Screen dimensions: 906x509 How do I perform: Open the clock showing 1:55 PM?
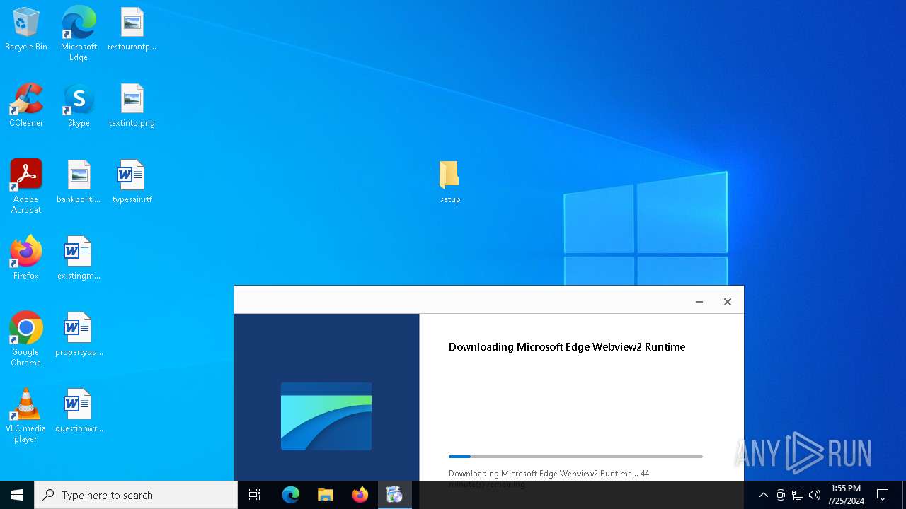846,495
